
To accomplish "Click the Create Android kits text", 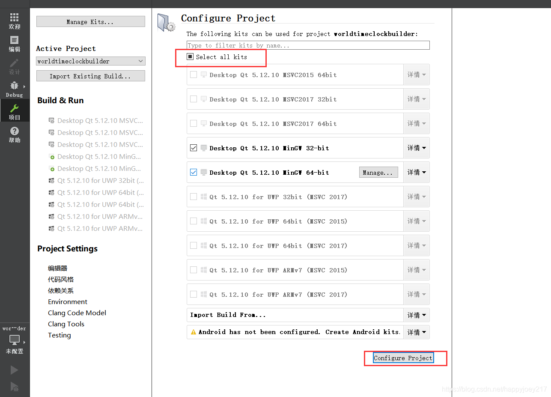I will pos(363,332).
